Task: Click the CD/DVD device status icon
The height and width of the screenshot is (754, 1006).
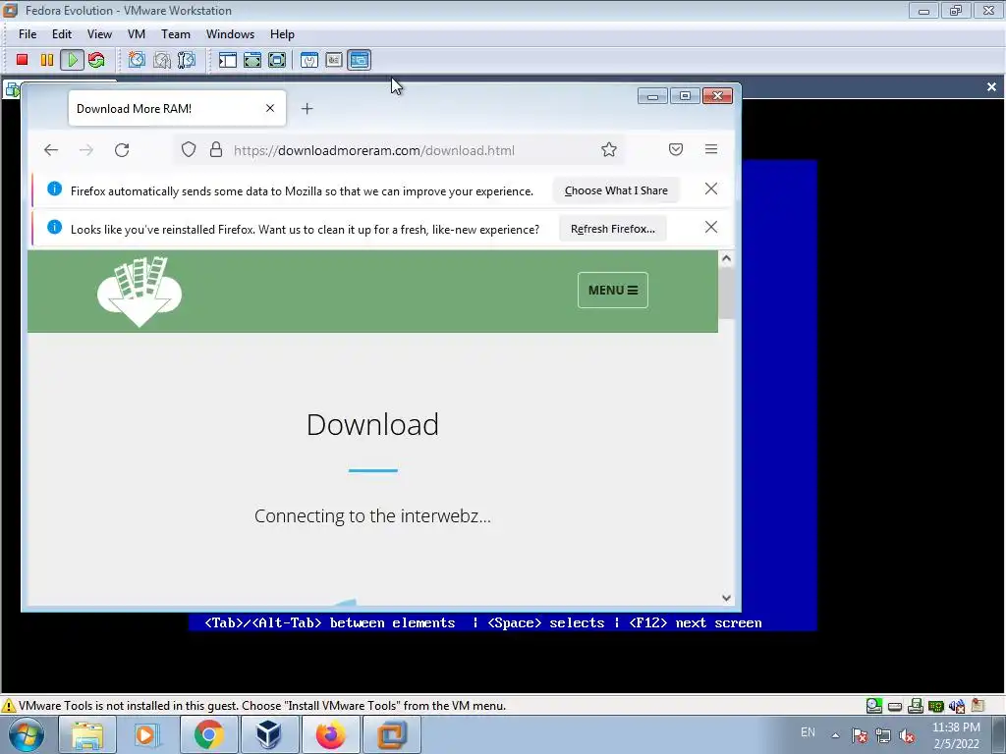Action: click(x=873, y=706)
